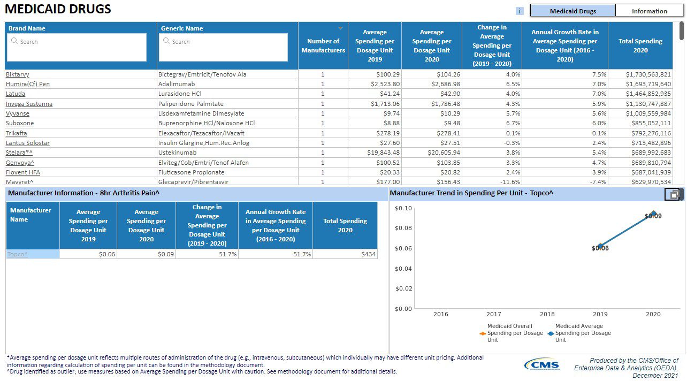
Task: Sort by Total Spending 2020 column header
Action: click(640, 45)
